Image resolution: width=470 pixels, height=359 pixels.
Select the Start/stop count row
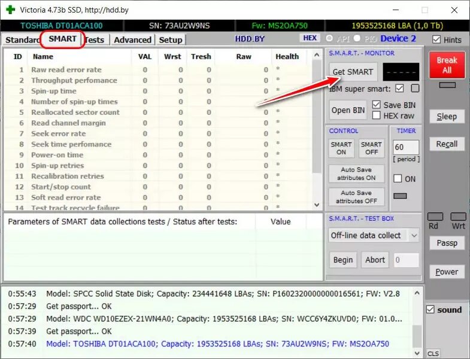point(157,187)
